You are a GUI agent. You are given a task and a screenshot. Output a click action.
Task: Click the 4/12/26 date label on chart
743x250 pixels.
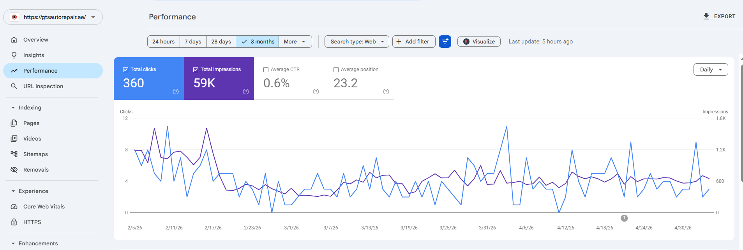click(x=565, y=228)
